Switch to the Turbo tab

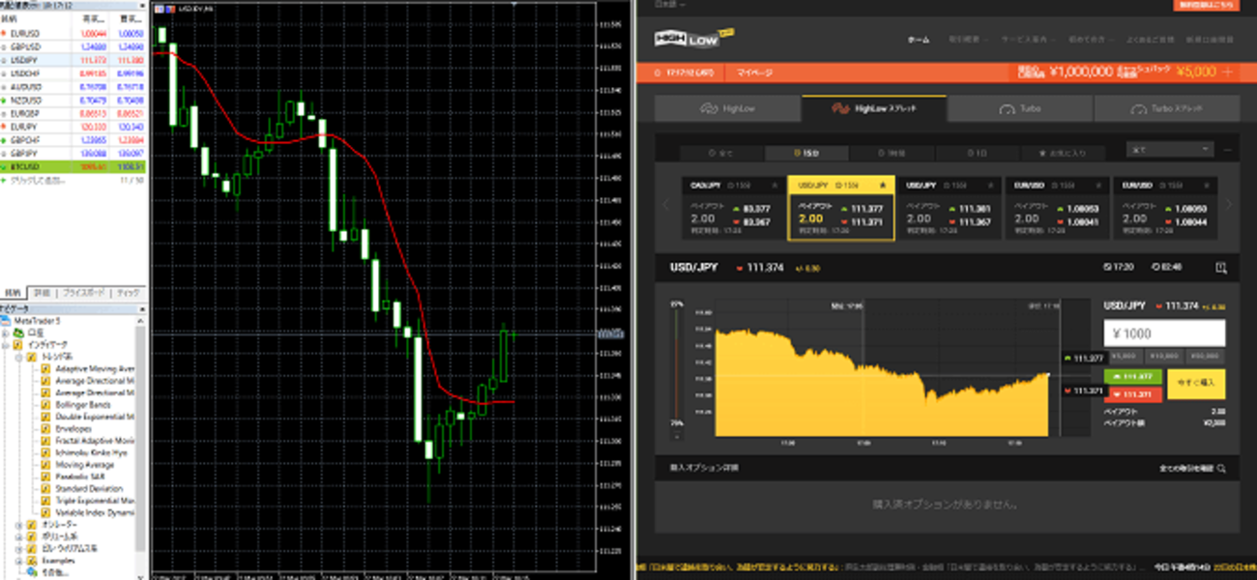(x=1020, y=108)
